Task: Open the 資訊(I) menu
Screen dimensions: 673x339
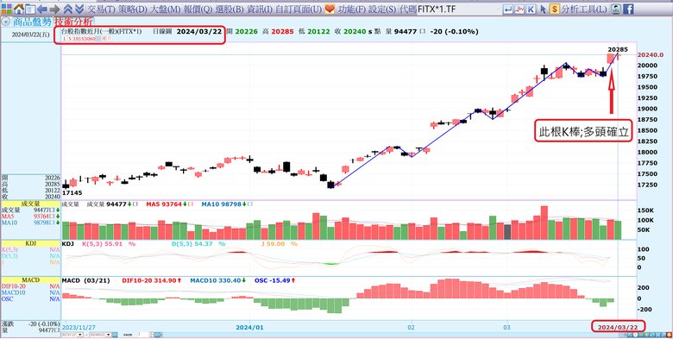Action: click(259, 9)
